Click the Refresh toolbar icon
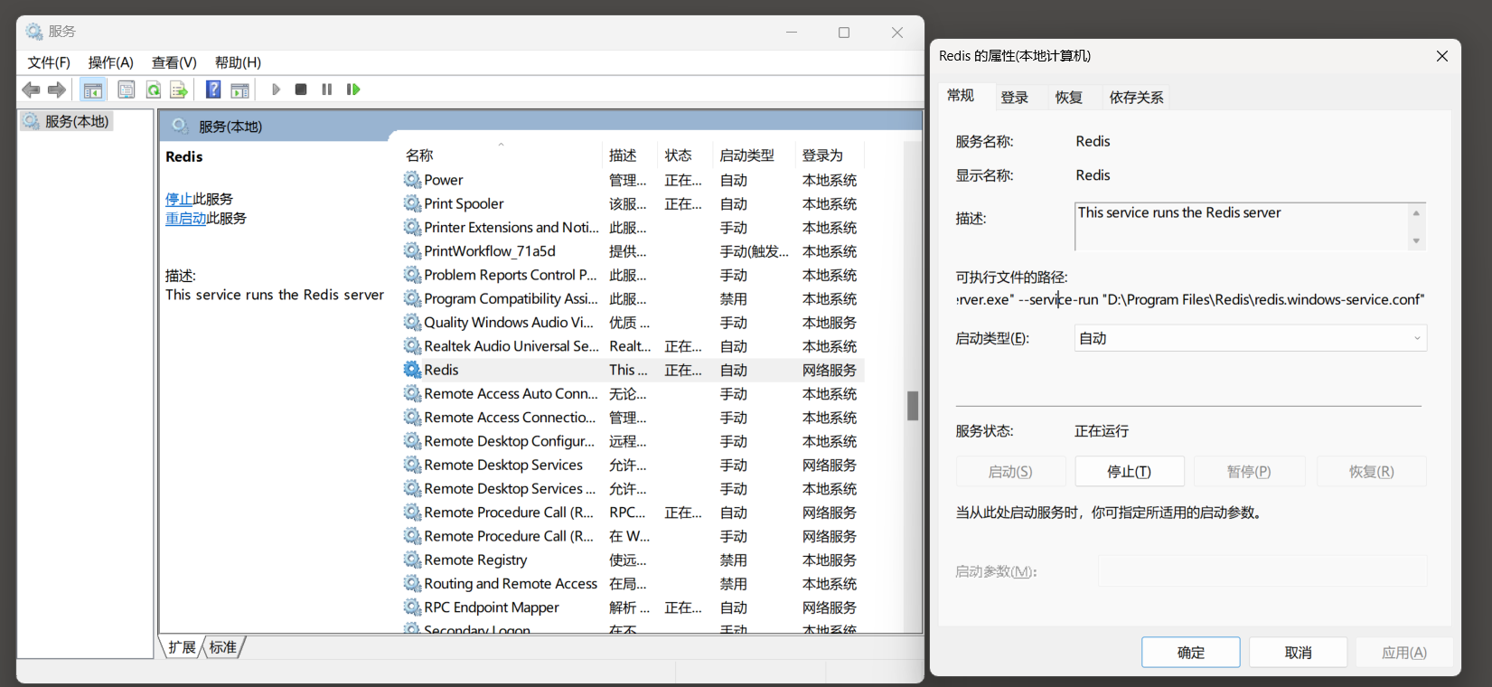The height and width of the screenshot is (687, 1492). (154, 89)
